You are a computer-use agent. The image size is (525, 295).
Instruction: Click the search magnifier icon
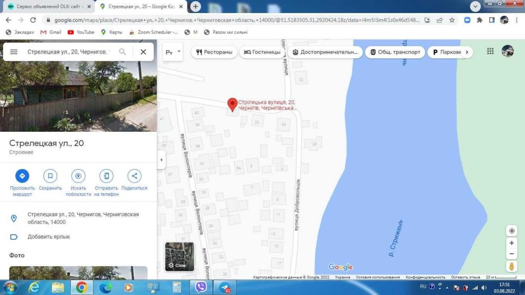pyautogui.click(x=122, y=52)
